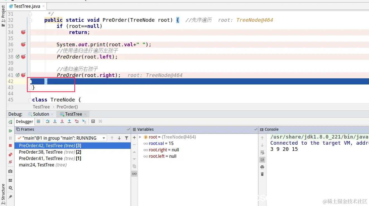Image resolution: width=369 pixels, height=206 pixels.
Task: Force step into method
Action: click(x=62, y=121)
